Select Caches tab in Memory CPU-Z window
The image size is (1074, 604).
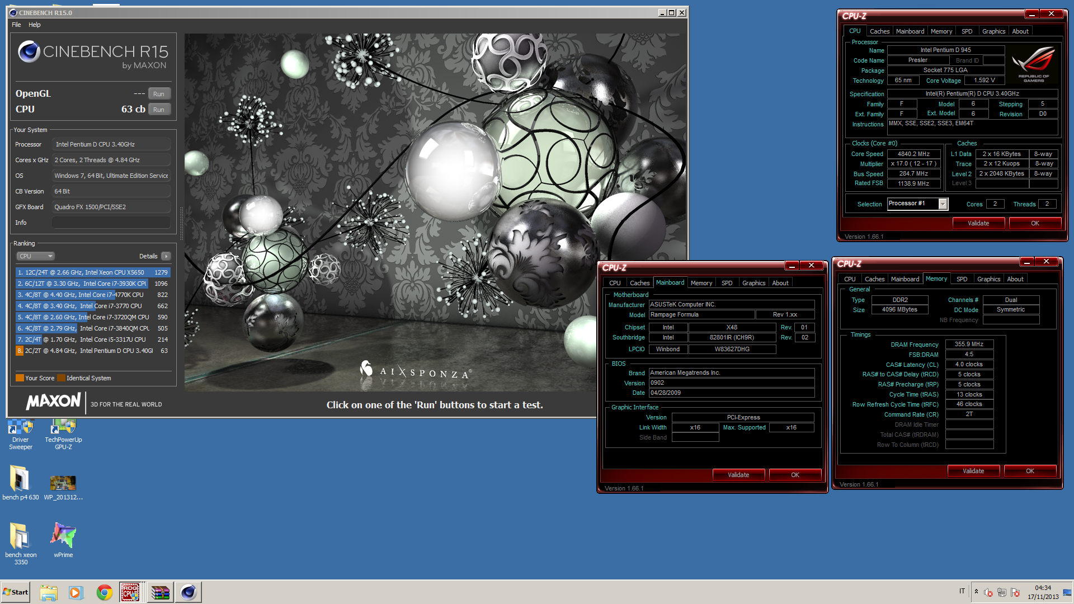click(874, 279)
